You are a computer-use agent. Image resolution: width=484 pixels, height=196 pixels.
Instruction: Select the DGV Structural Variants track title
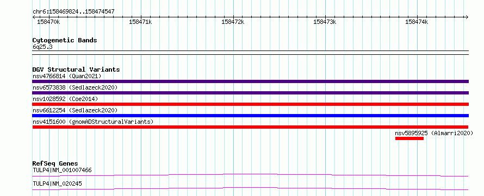click(76, 69)
